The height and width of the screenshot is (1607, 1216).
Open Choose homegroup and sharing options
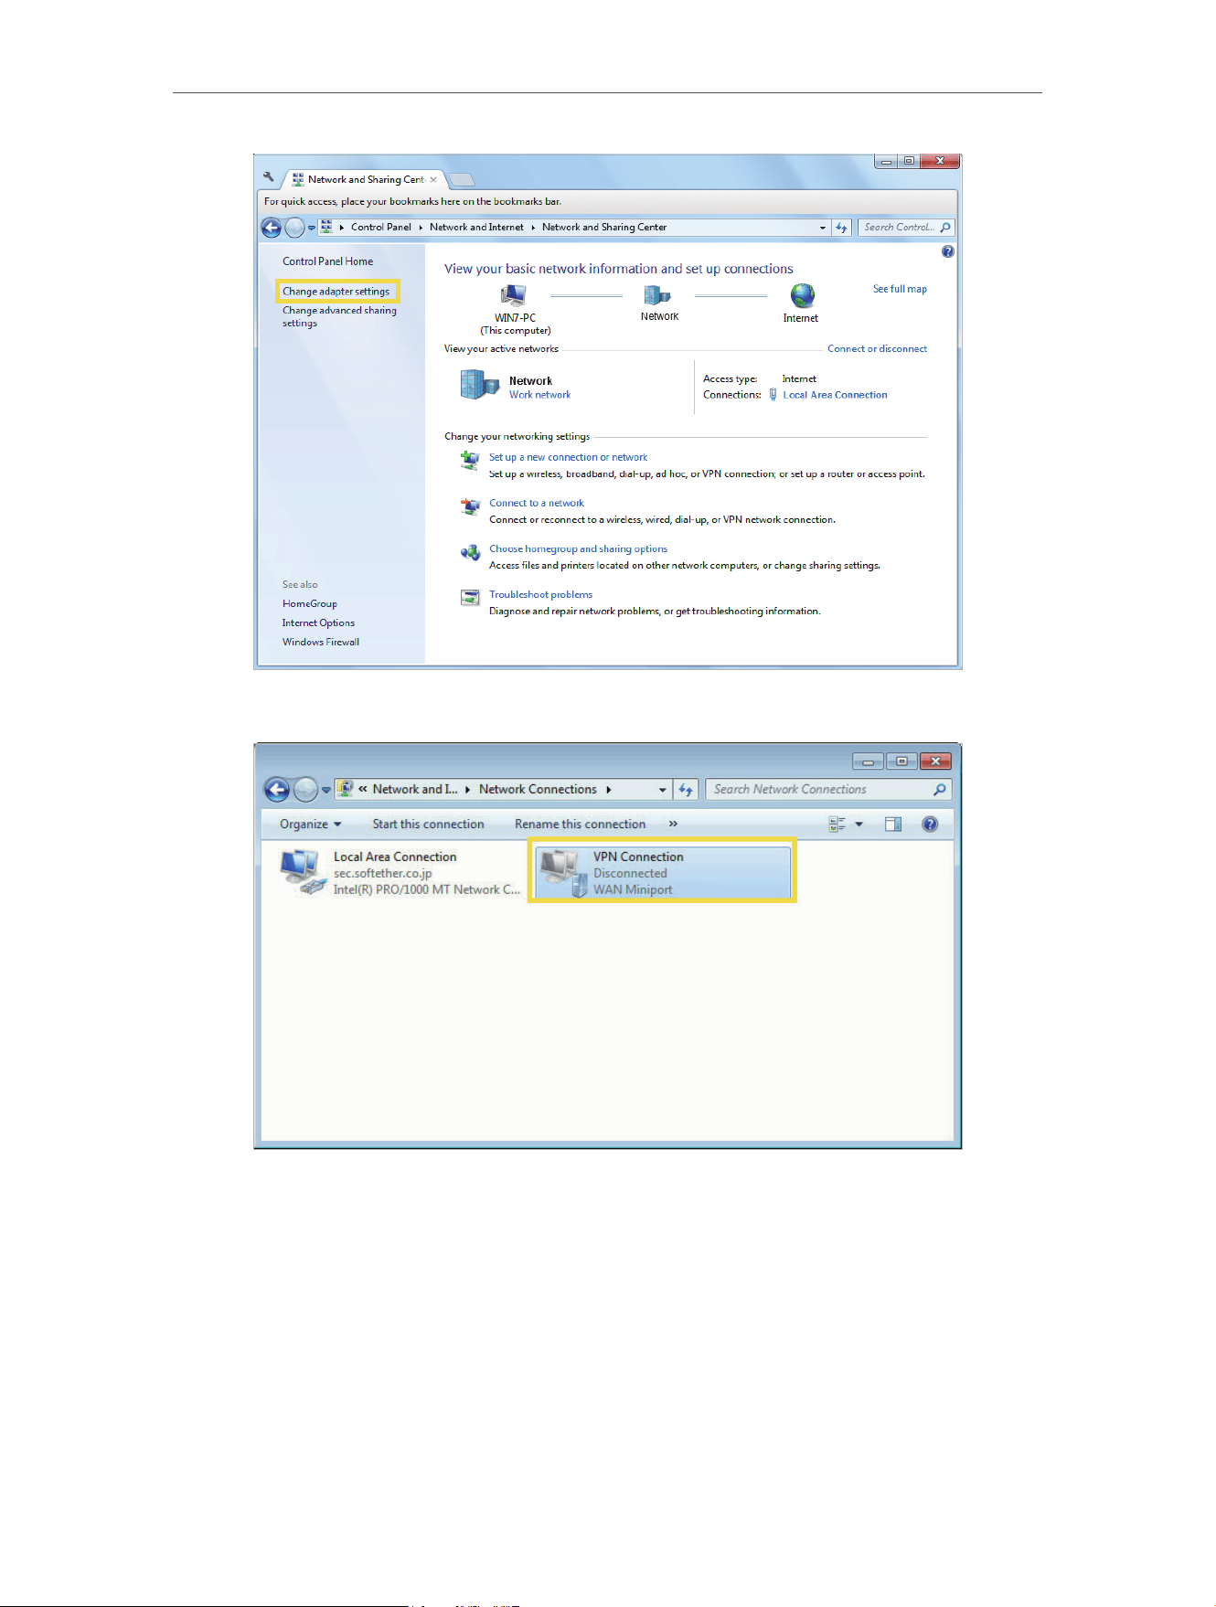[578, 548]
